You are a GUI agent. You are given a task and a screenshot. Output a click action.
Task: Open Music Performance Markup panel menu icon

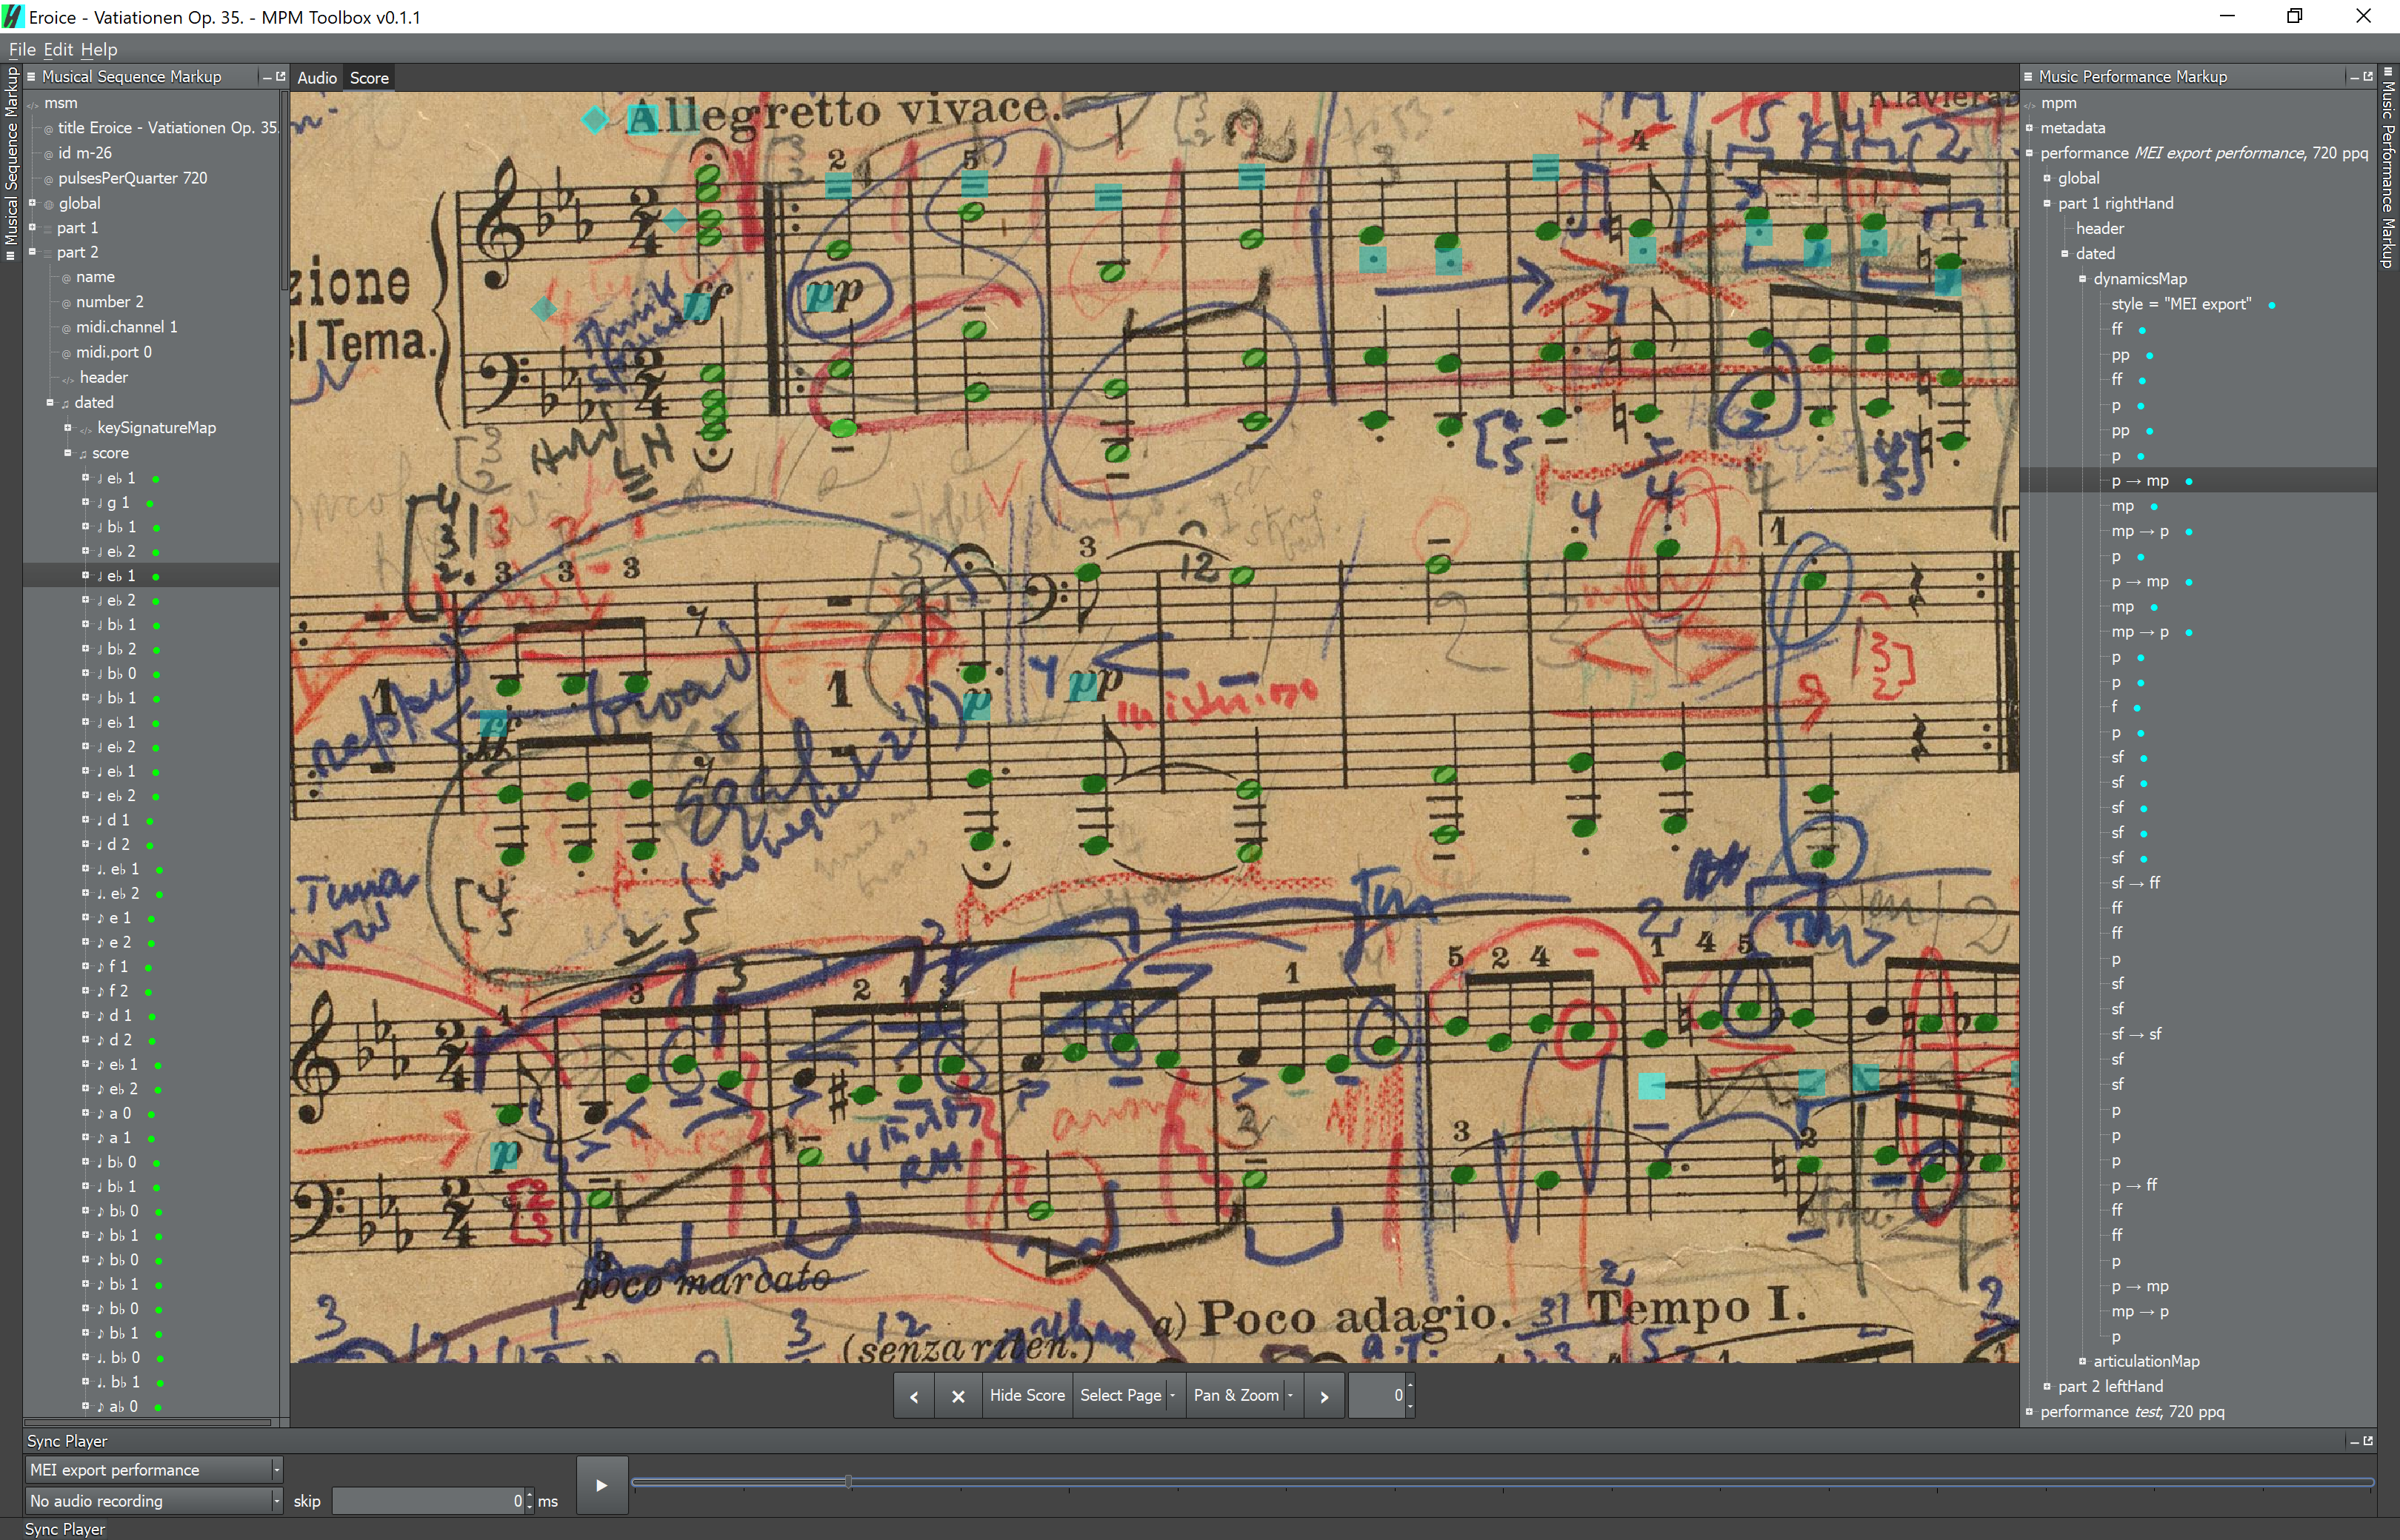pyautogui.click(x=2028, y=76)
